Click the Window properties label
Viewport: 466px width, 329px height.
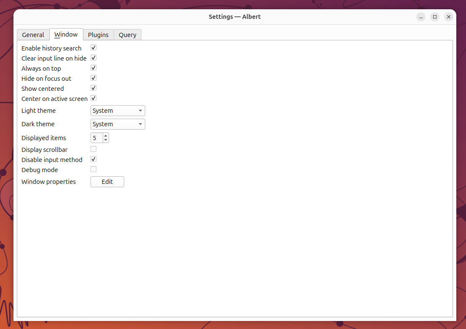(x=48, y=182)
